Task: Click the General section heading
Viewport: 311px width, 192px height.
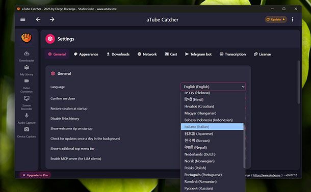Action: point(64,73)
